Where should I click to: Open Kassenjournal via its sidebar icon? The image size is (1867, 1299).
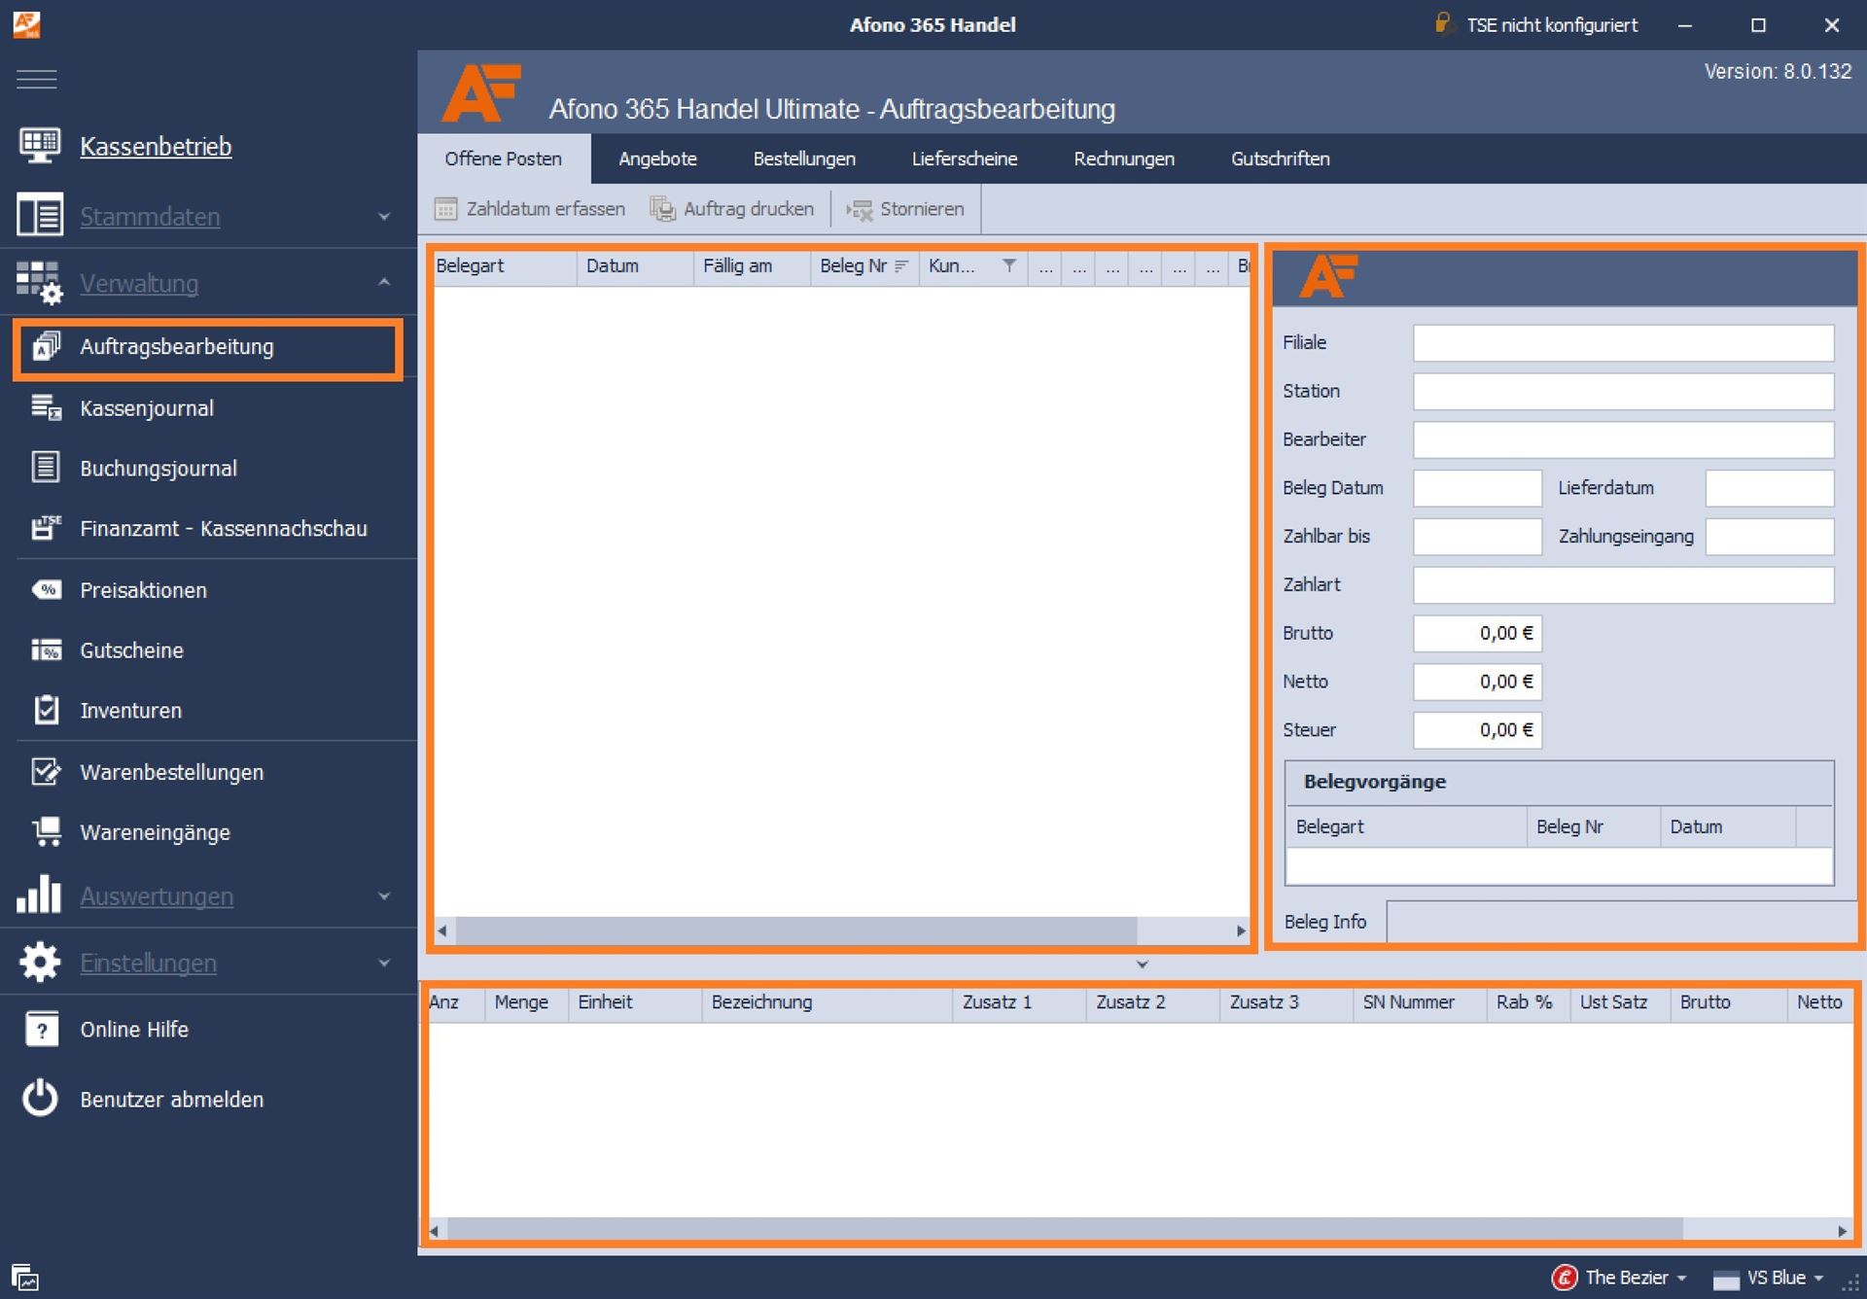point(46,408)
